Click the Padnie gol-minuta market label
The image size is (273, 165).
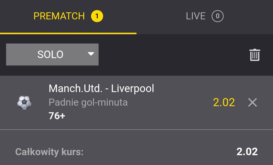88,102
